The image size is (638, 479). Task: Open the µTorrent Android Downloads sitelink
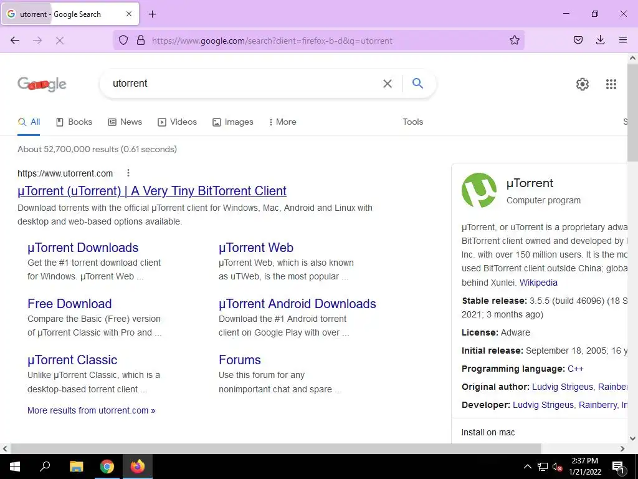tap(297, 304)
